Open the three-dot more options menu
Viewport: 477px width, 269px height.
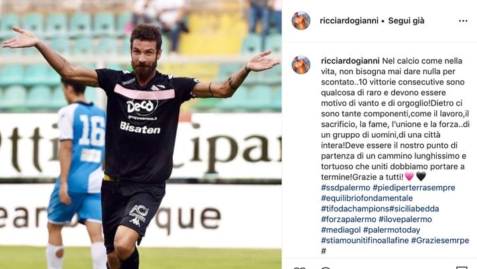coord(463,21)
